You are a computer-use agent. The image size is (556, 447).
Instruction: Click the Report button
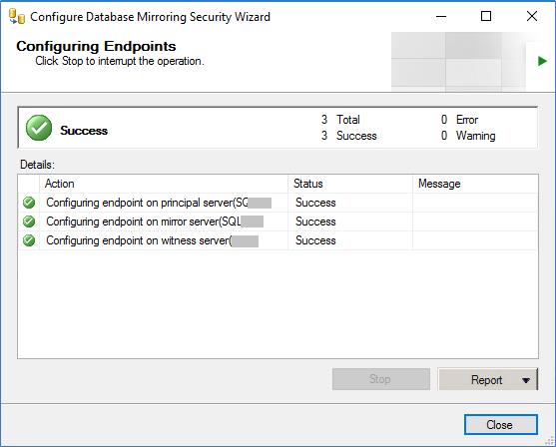[x=487, y=379]
